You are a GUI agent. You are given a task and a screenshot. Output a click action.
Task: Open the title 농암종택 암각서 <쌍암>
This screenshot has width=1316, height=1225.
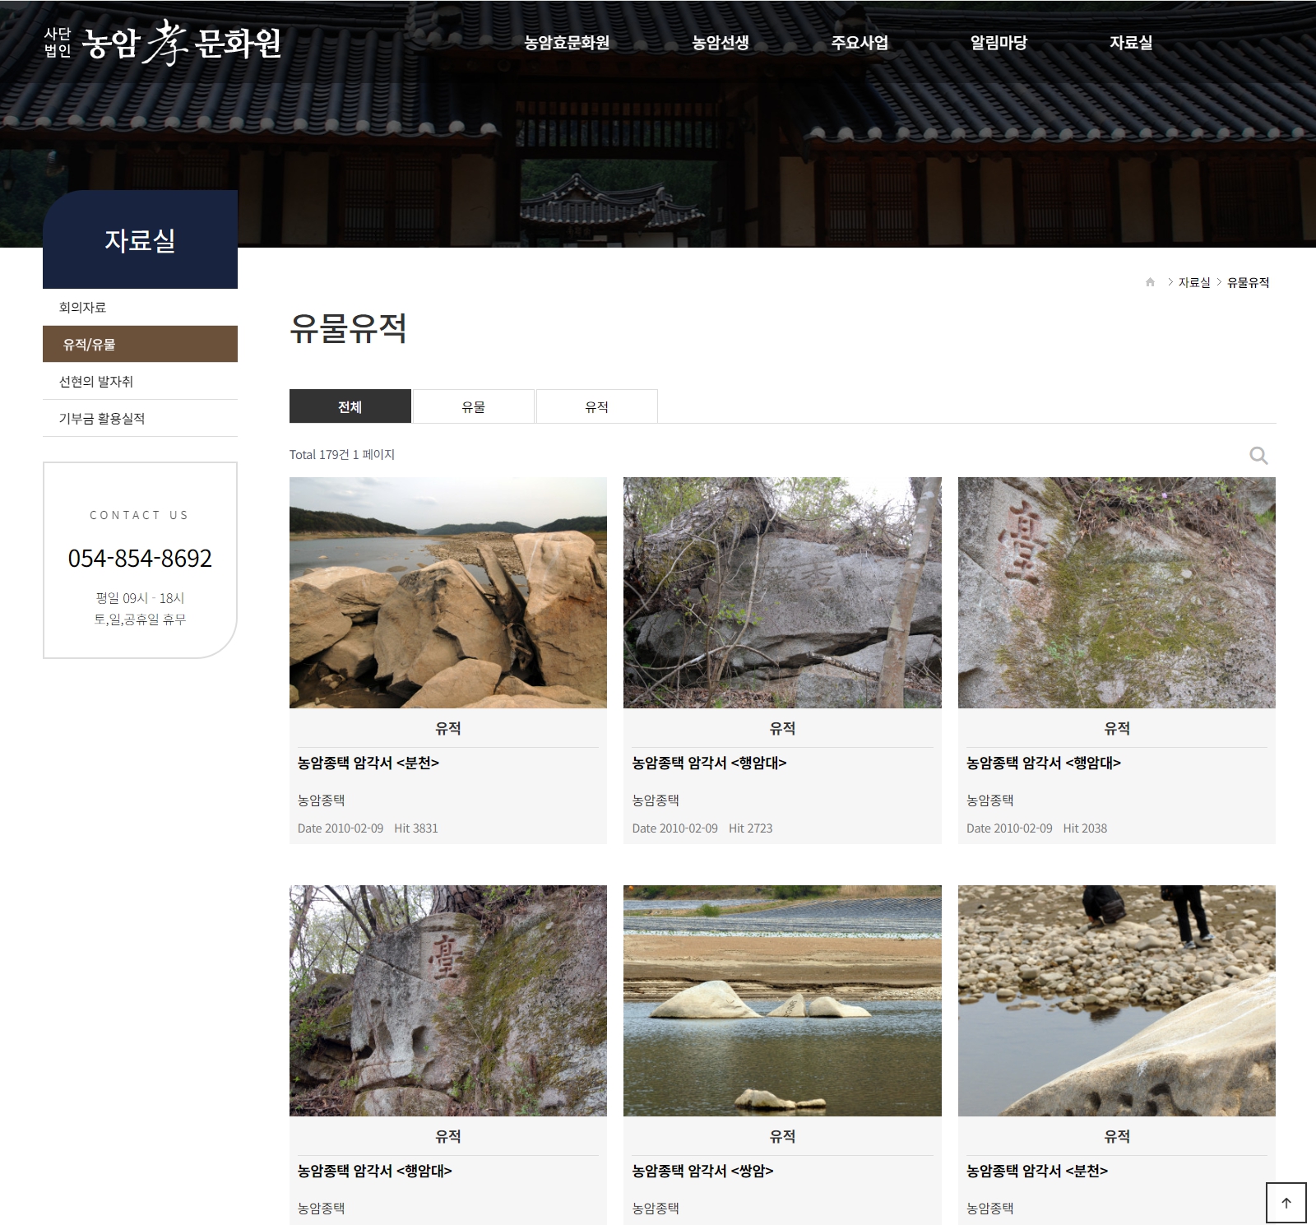702,1171
